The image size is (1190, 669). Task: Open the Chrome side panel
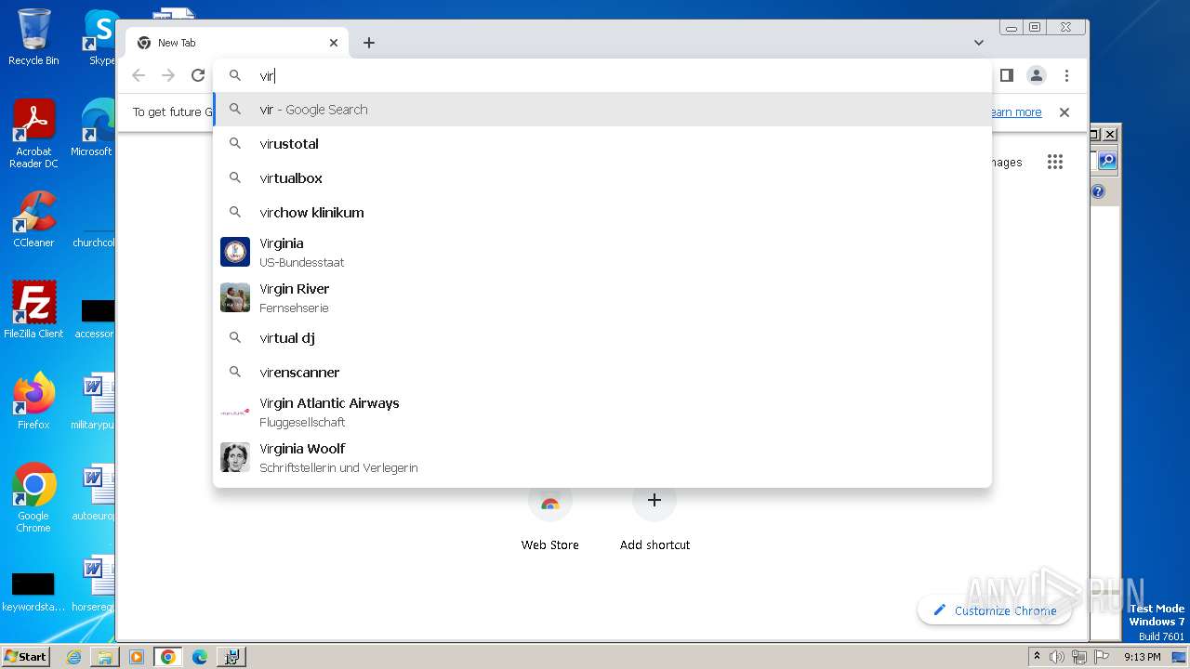[x=1007, y=75]
